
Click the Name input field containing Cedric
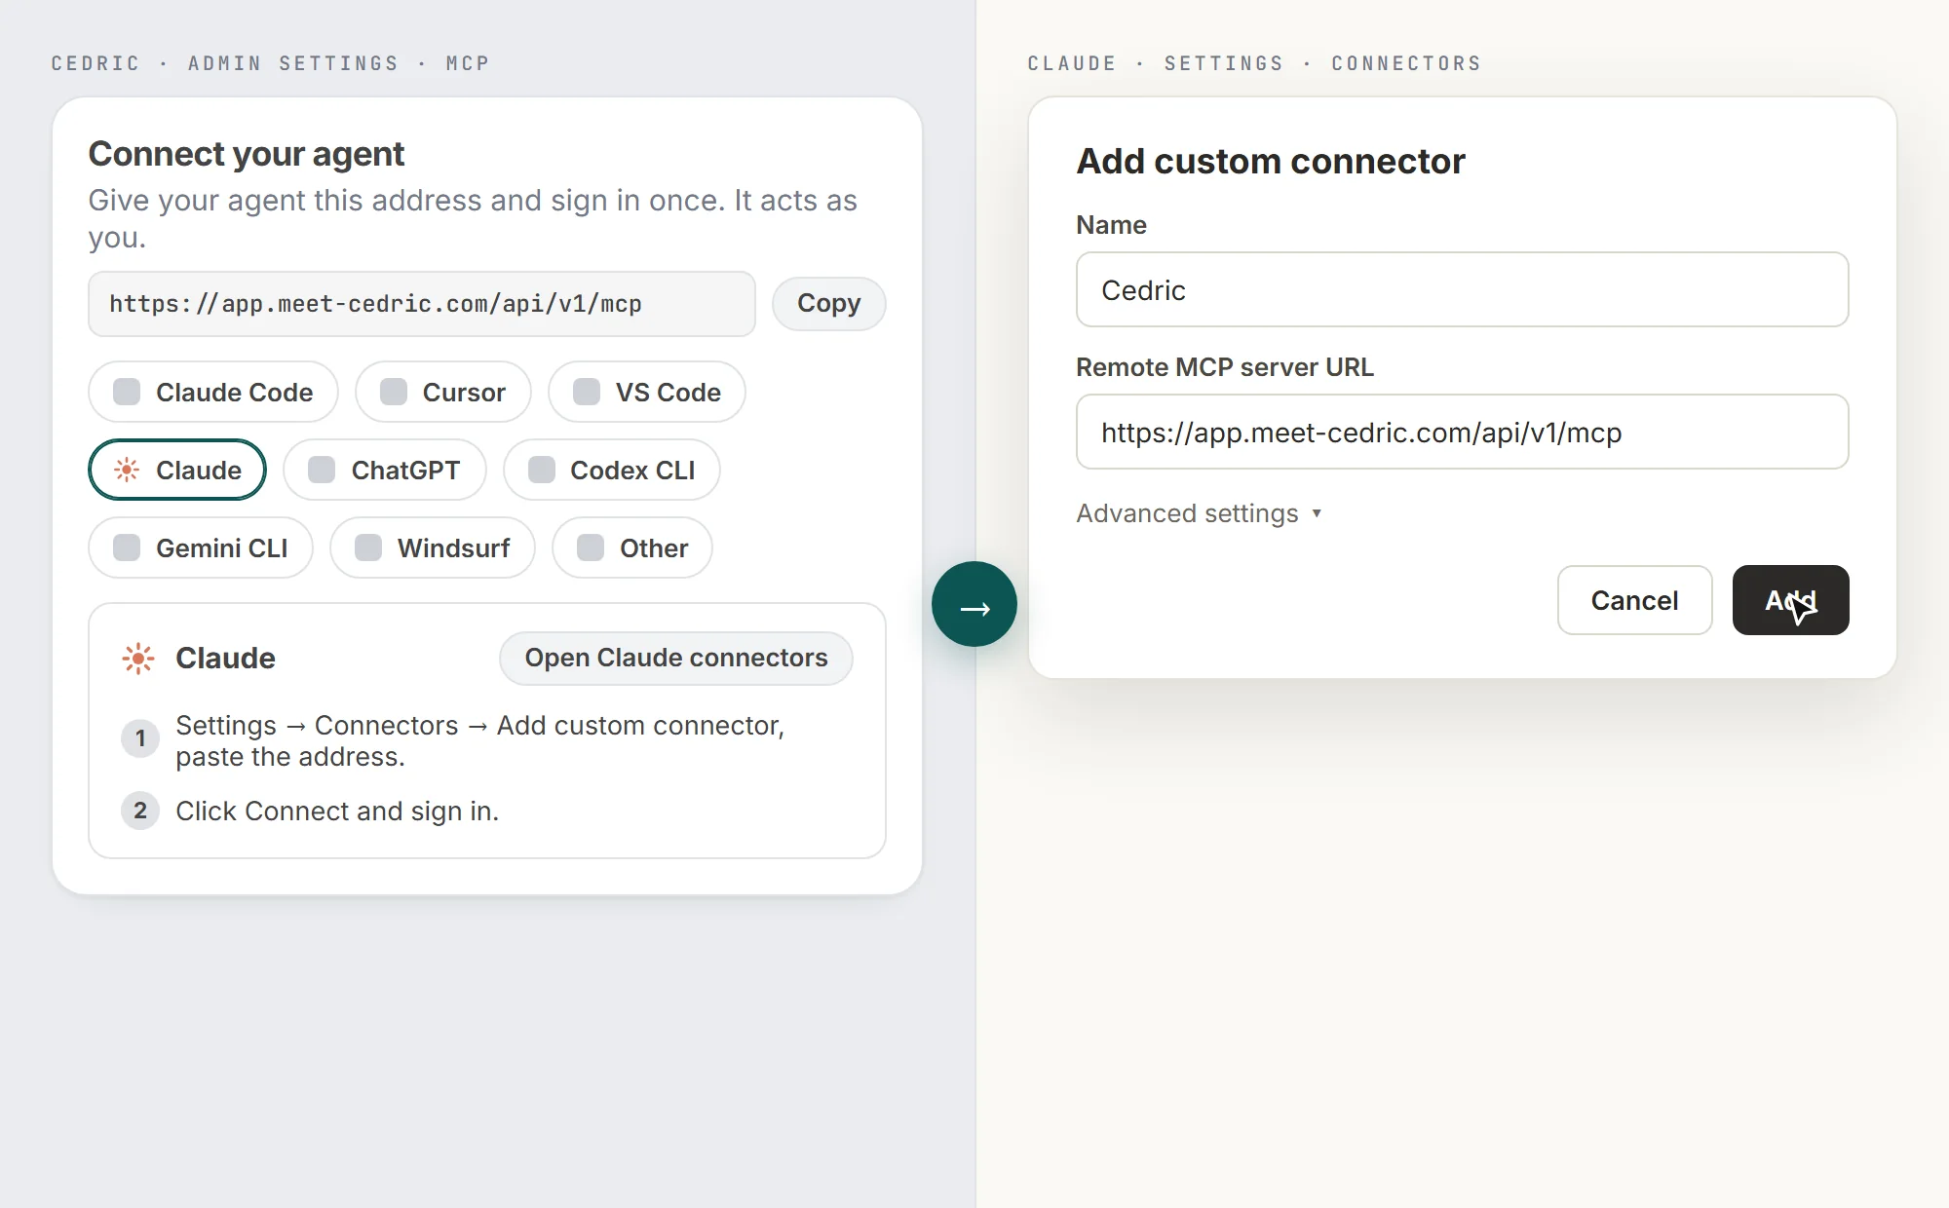pos(1463,289)
